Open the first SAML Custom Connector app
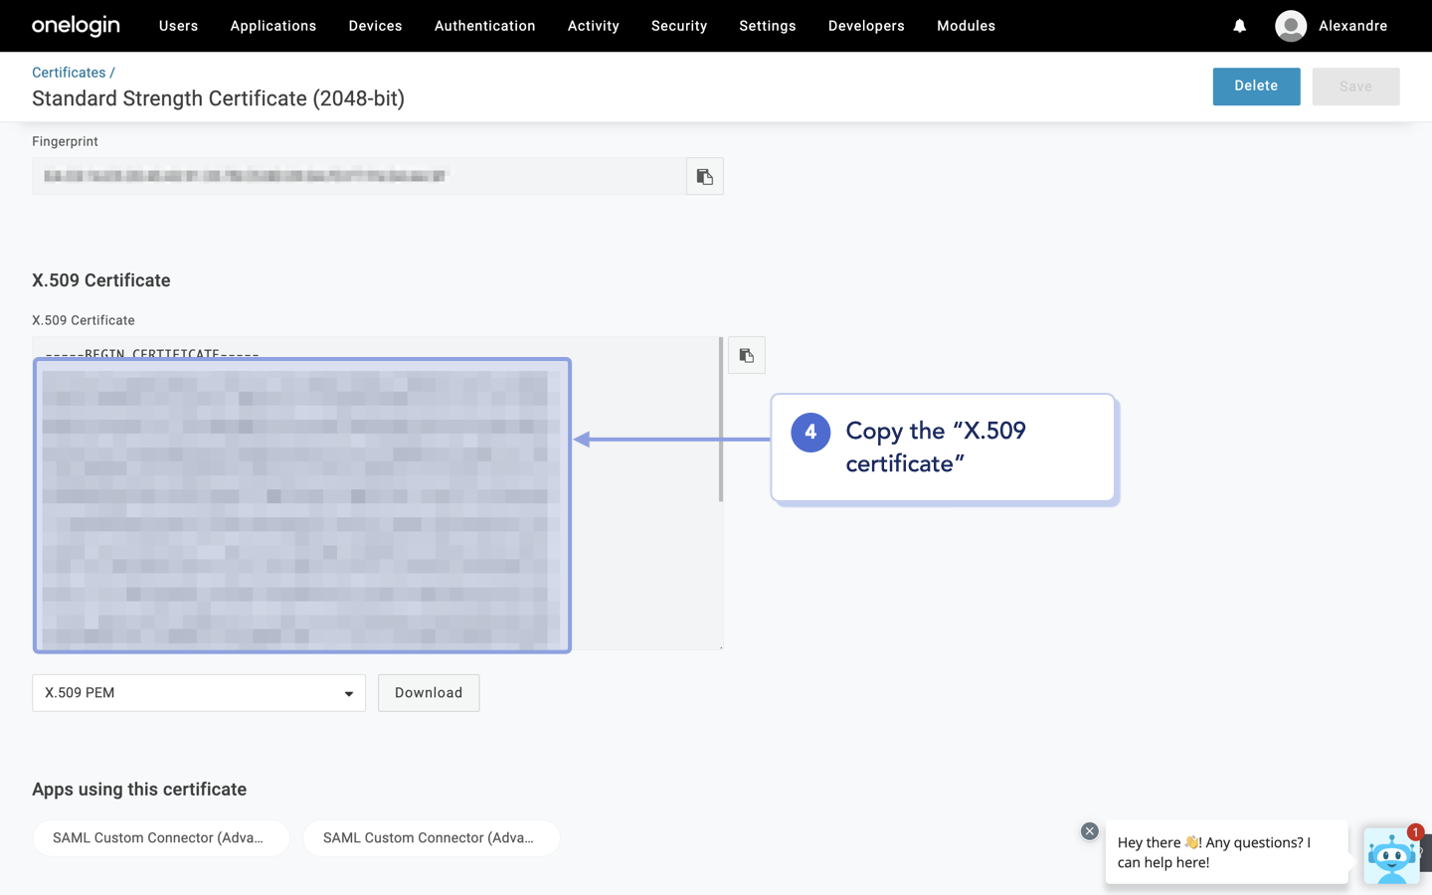Screen dimensions: 1432x895 click(160, 838)
